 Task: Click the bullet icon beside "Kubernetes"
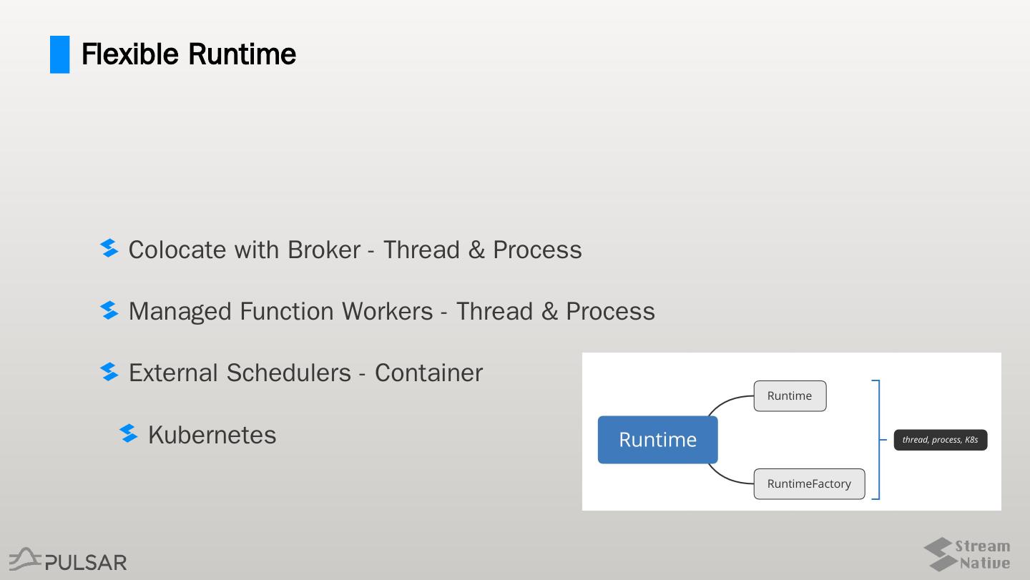click(x=129, y=433)
